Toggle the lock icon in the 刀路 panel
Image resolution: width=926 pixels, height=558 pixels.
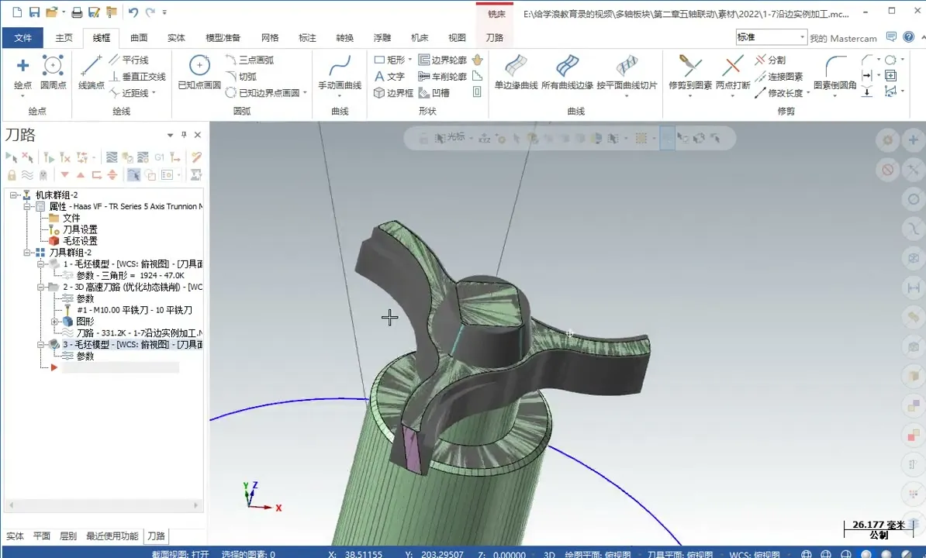point(11,174)
